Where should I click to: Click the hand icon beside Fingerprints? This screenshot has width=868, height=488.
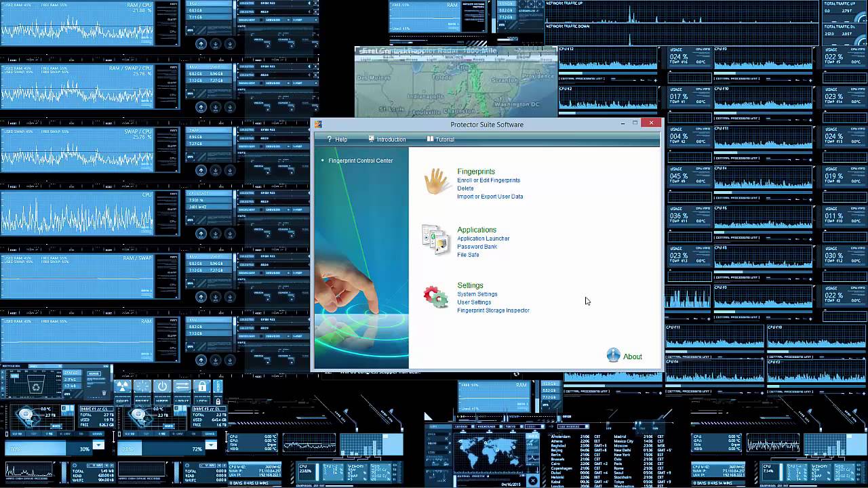point(437,182)
